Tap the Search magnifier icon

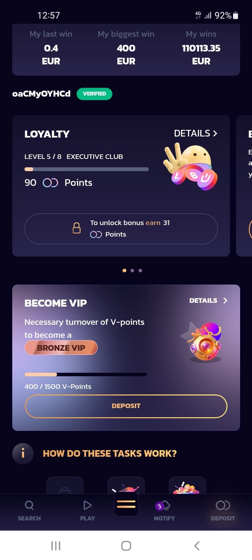pos(29,505)
